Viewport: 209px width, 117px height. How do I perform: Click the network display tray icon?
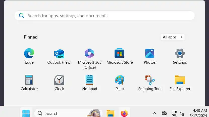174,113
